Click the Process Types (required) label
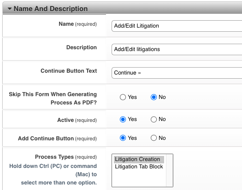This screenshot has height=190, width=242. 66,157
